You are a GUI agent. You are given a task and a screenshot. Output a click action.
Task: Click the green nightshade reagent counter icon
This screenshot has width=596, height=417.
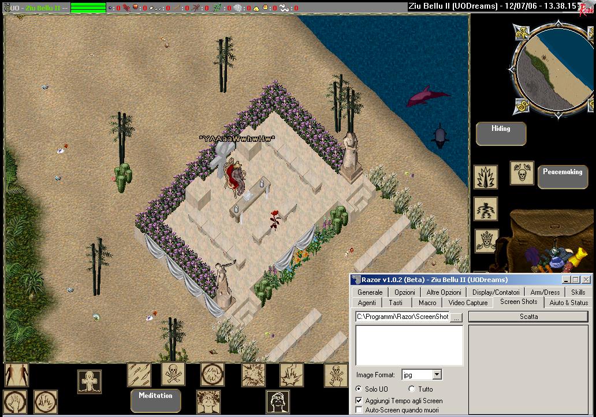[x=217, y=7]
